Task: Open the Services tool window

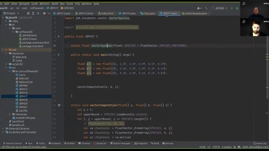Action: click(x=168, y=143)
